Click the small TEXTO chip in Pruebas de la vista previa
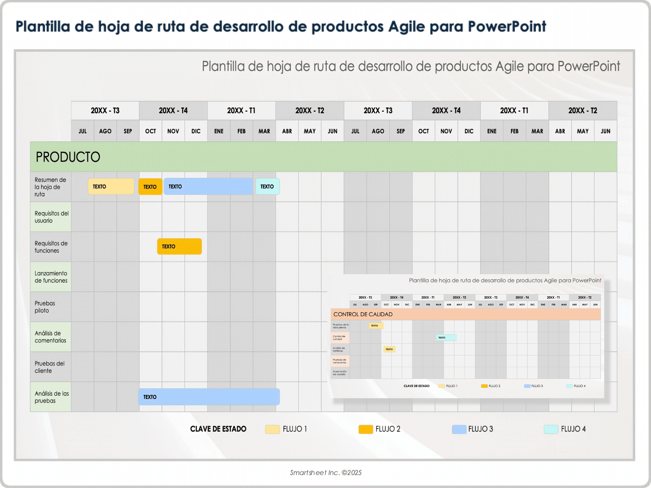The image size is (651, 488). (376, 326)
